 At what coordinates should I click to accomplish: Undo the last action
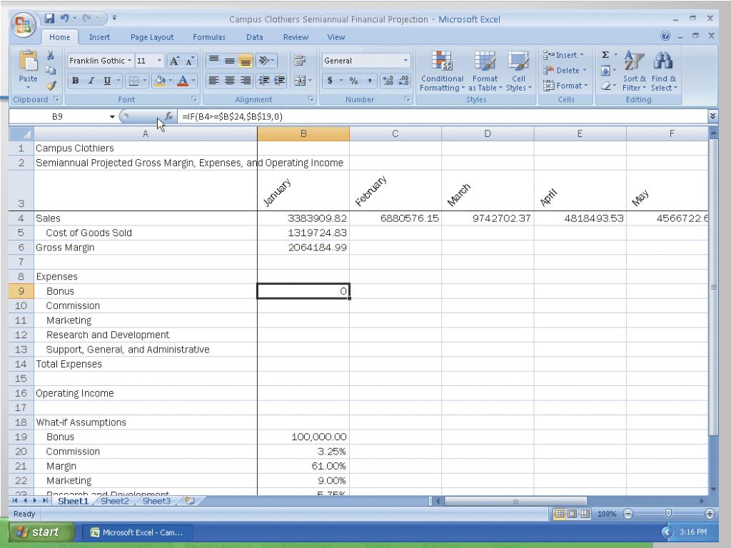pyautogui.click(x=64, y=19)
